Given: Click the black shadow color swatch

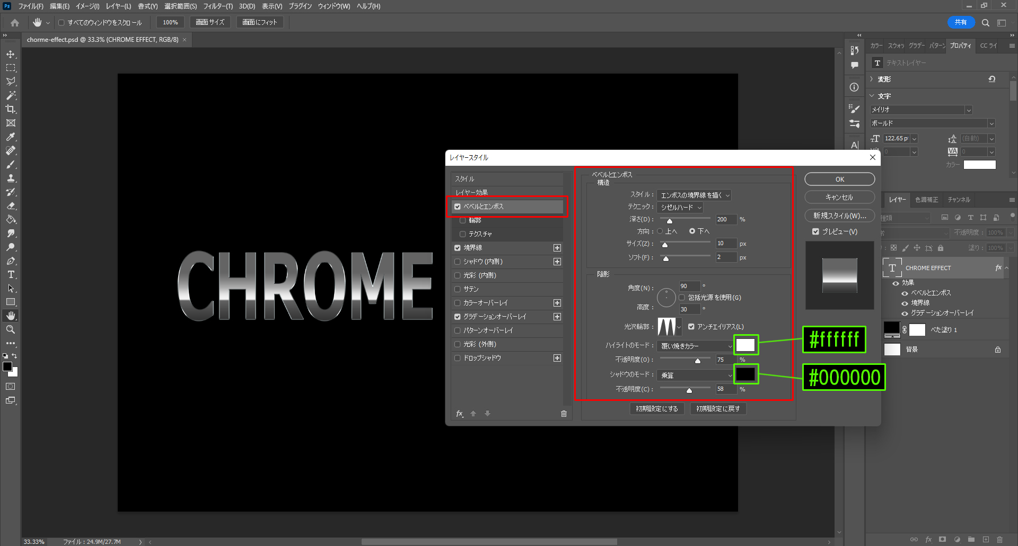Looking at the screenshot, I should click(745, 374).
